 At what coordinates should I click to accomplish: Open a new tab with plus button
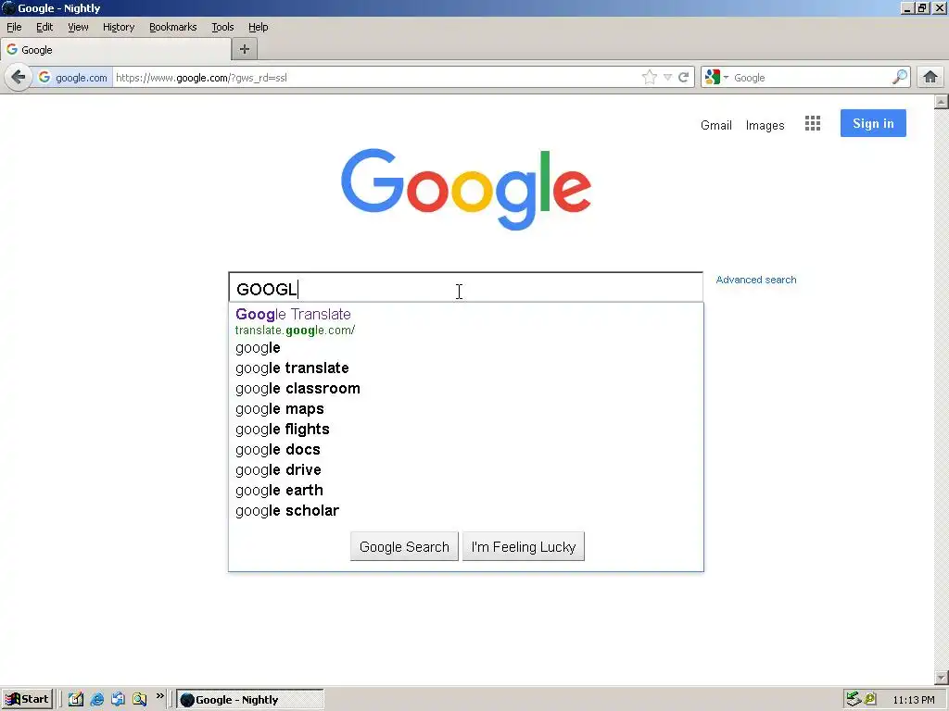point(245,50)
